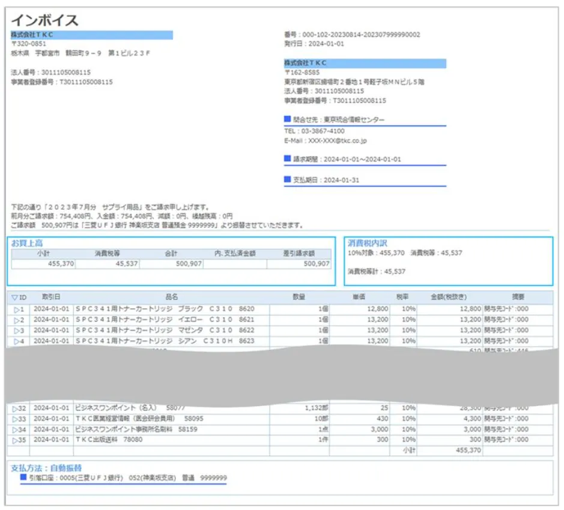This screenshot has height=510, width=564.
Task: Expand row 32 ビジネスワンポイント entry
Action: pos(17,408)
